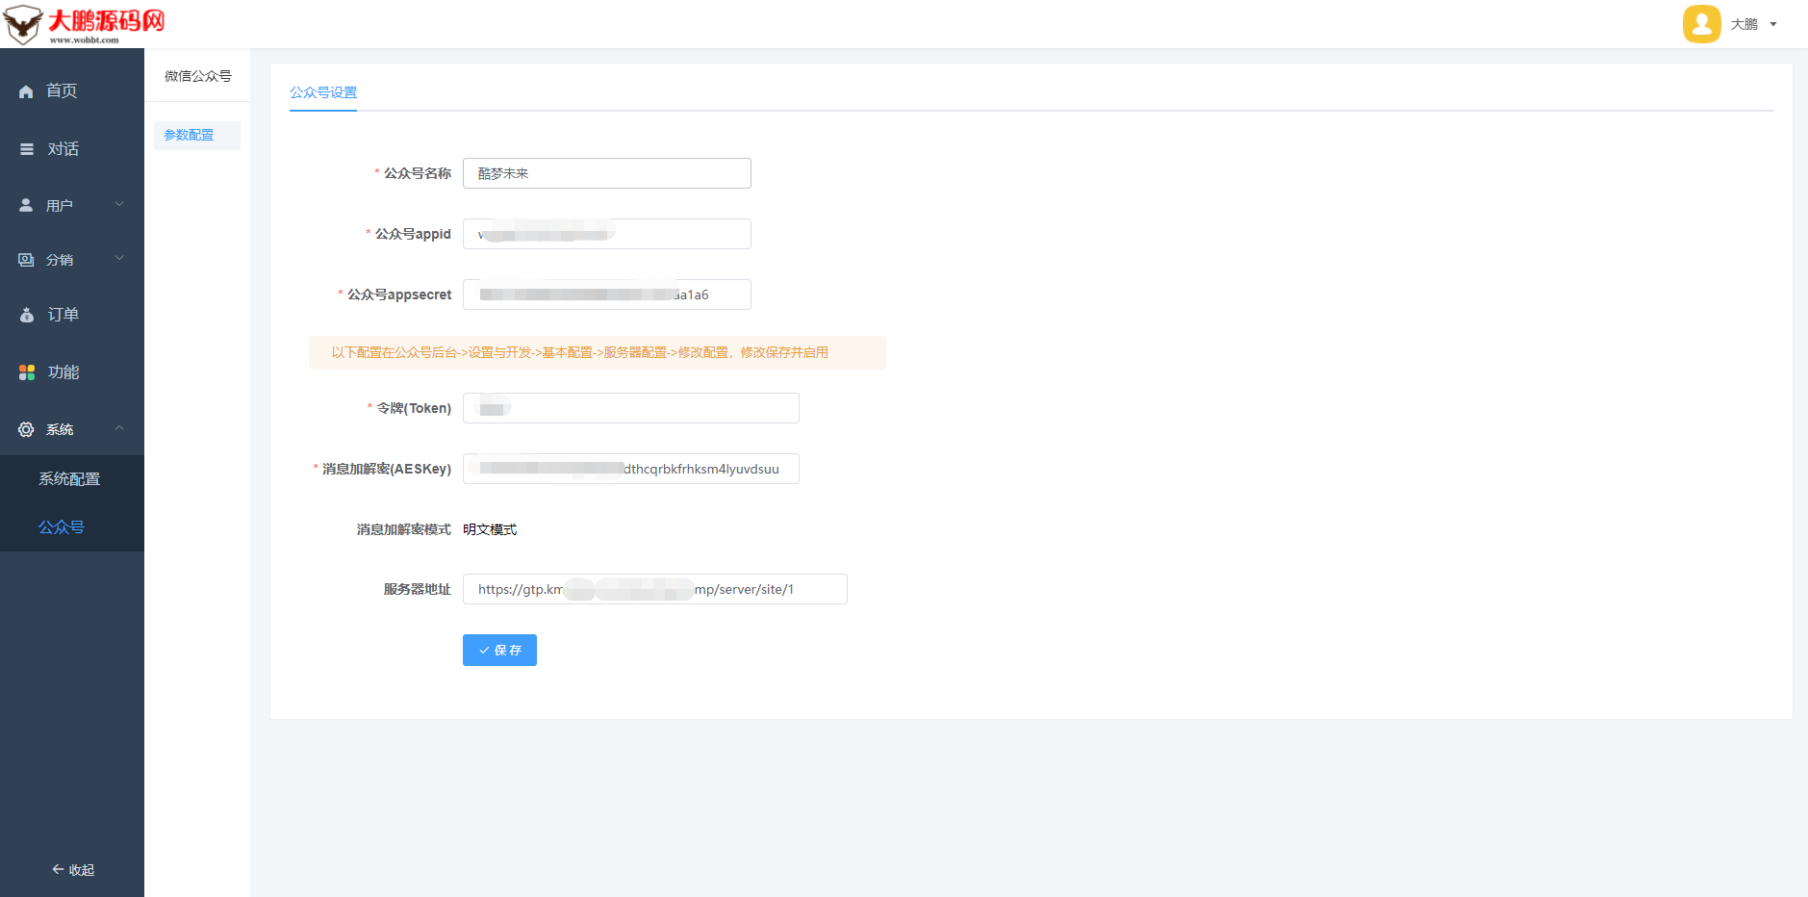Select the 分销 distribution icon

tap(26, 259)
